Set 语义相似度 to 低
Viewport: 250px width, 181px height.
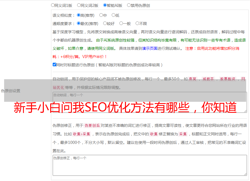(x=113, y=15)
